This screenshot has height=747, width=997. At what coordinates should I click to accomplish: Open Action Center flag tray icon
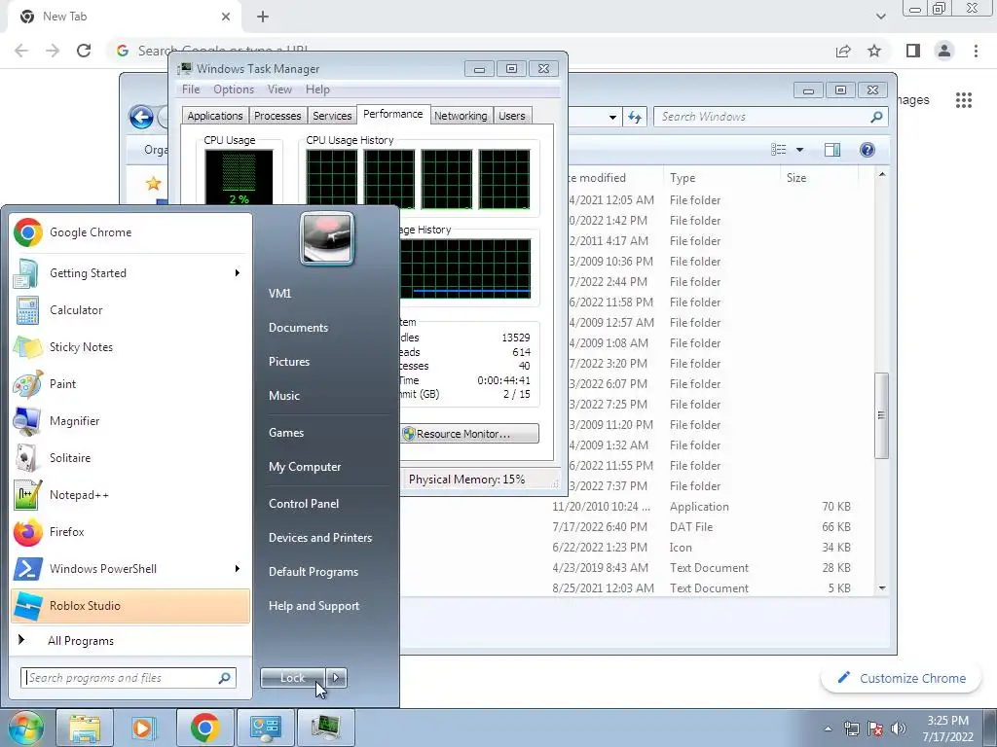875,729
